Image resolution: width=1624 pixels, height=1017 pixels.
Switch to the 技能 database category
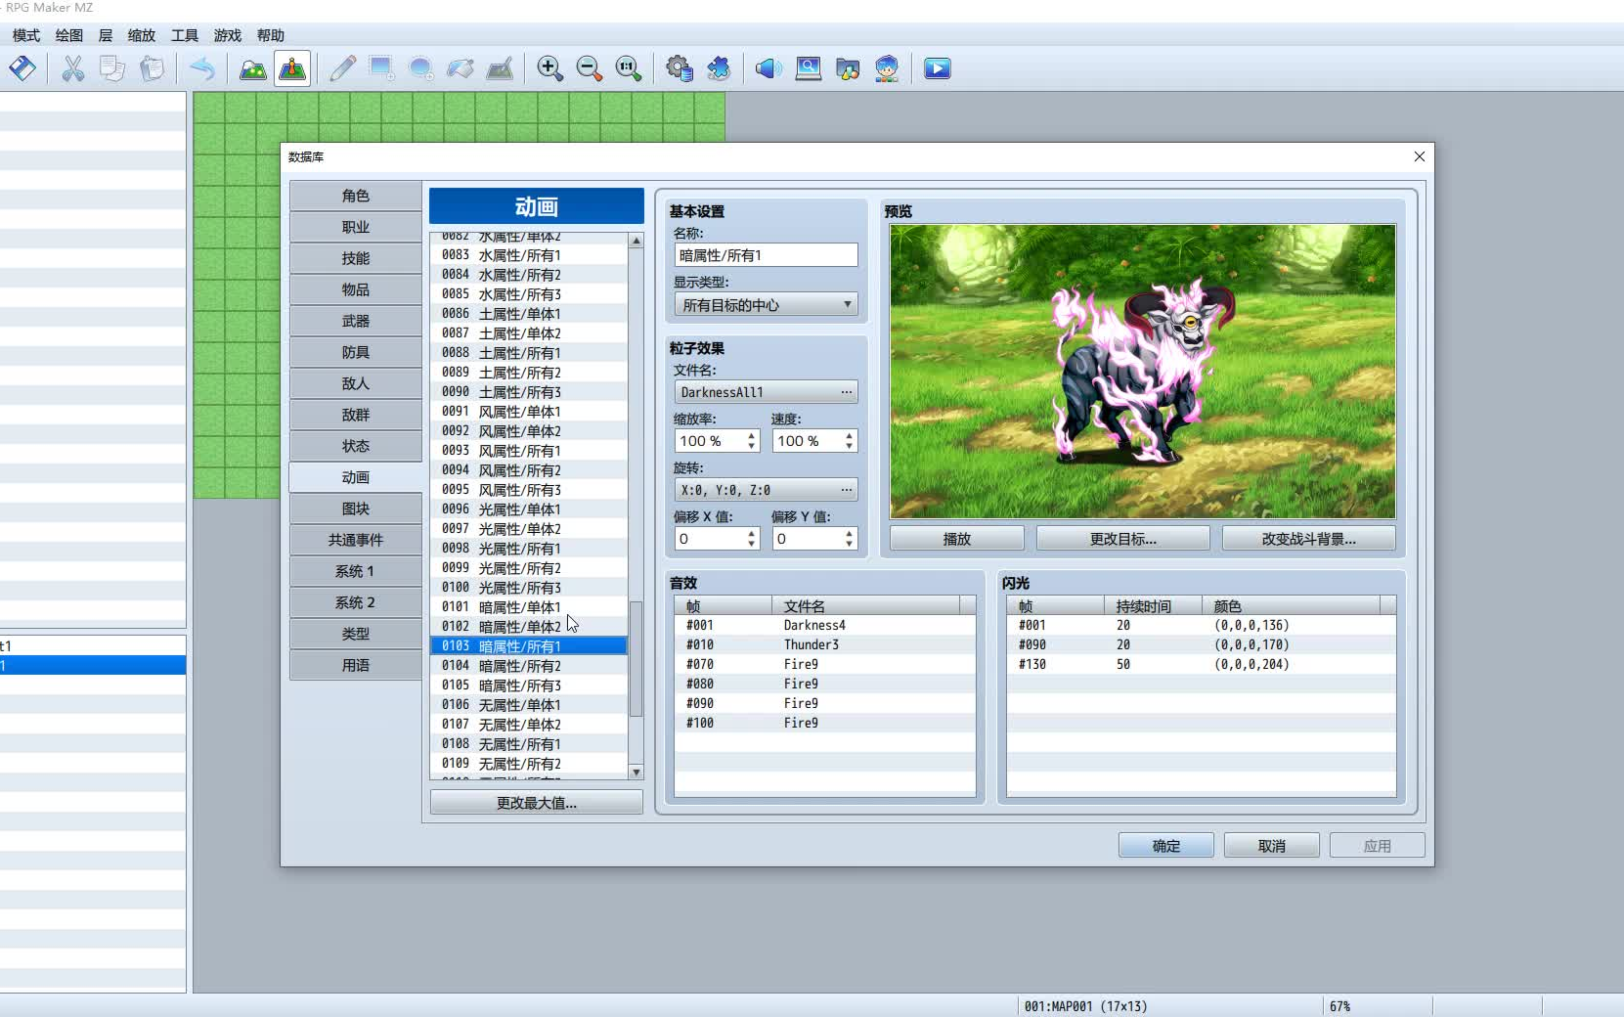coord(354,257)
